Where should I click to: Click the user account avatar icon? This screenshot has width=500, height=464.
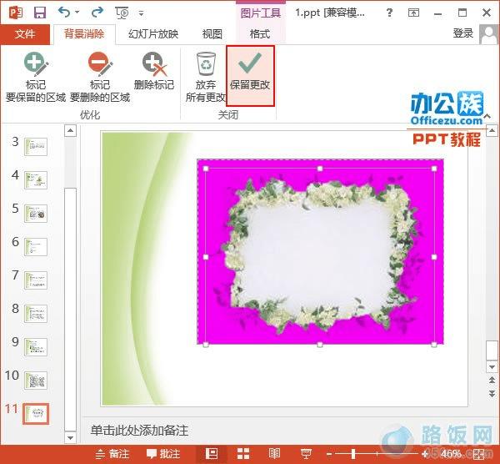coord(488,34)
